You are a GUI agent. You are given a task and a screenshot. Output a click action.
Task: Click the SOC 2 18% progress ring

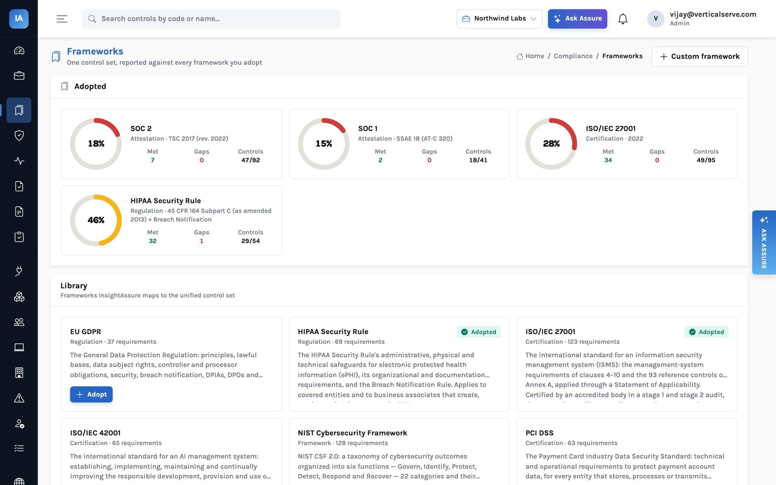point(96,144)
